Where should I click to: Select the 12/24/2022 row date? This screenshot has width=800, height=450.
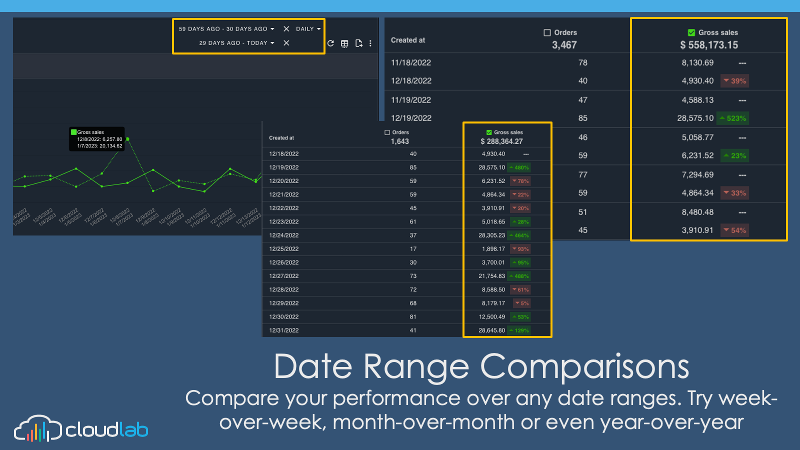(x=284, y=235)
